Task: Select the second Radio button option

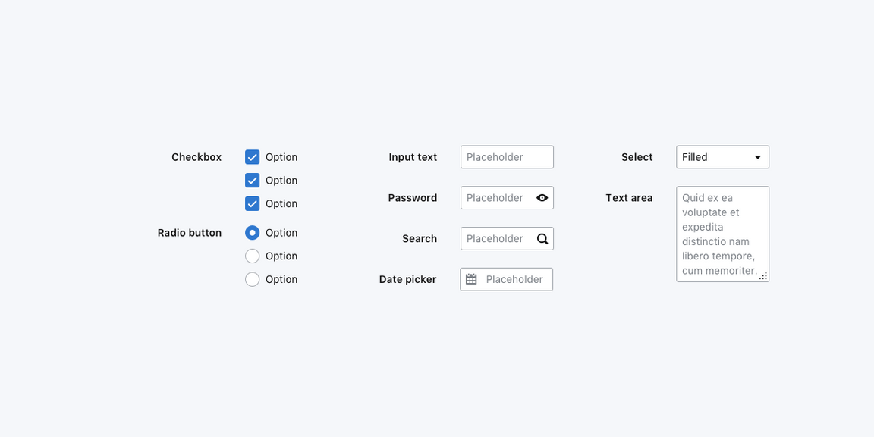Action: pos(253,256)
